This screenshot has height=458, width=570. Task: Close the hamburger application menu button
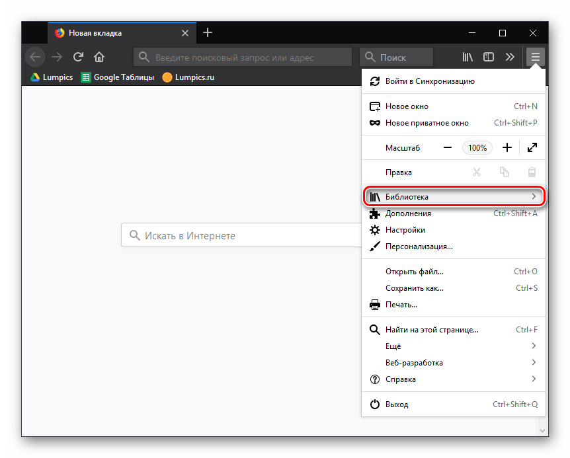(536, 57)
